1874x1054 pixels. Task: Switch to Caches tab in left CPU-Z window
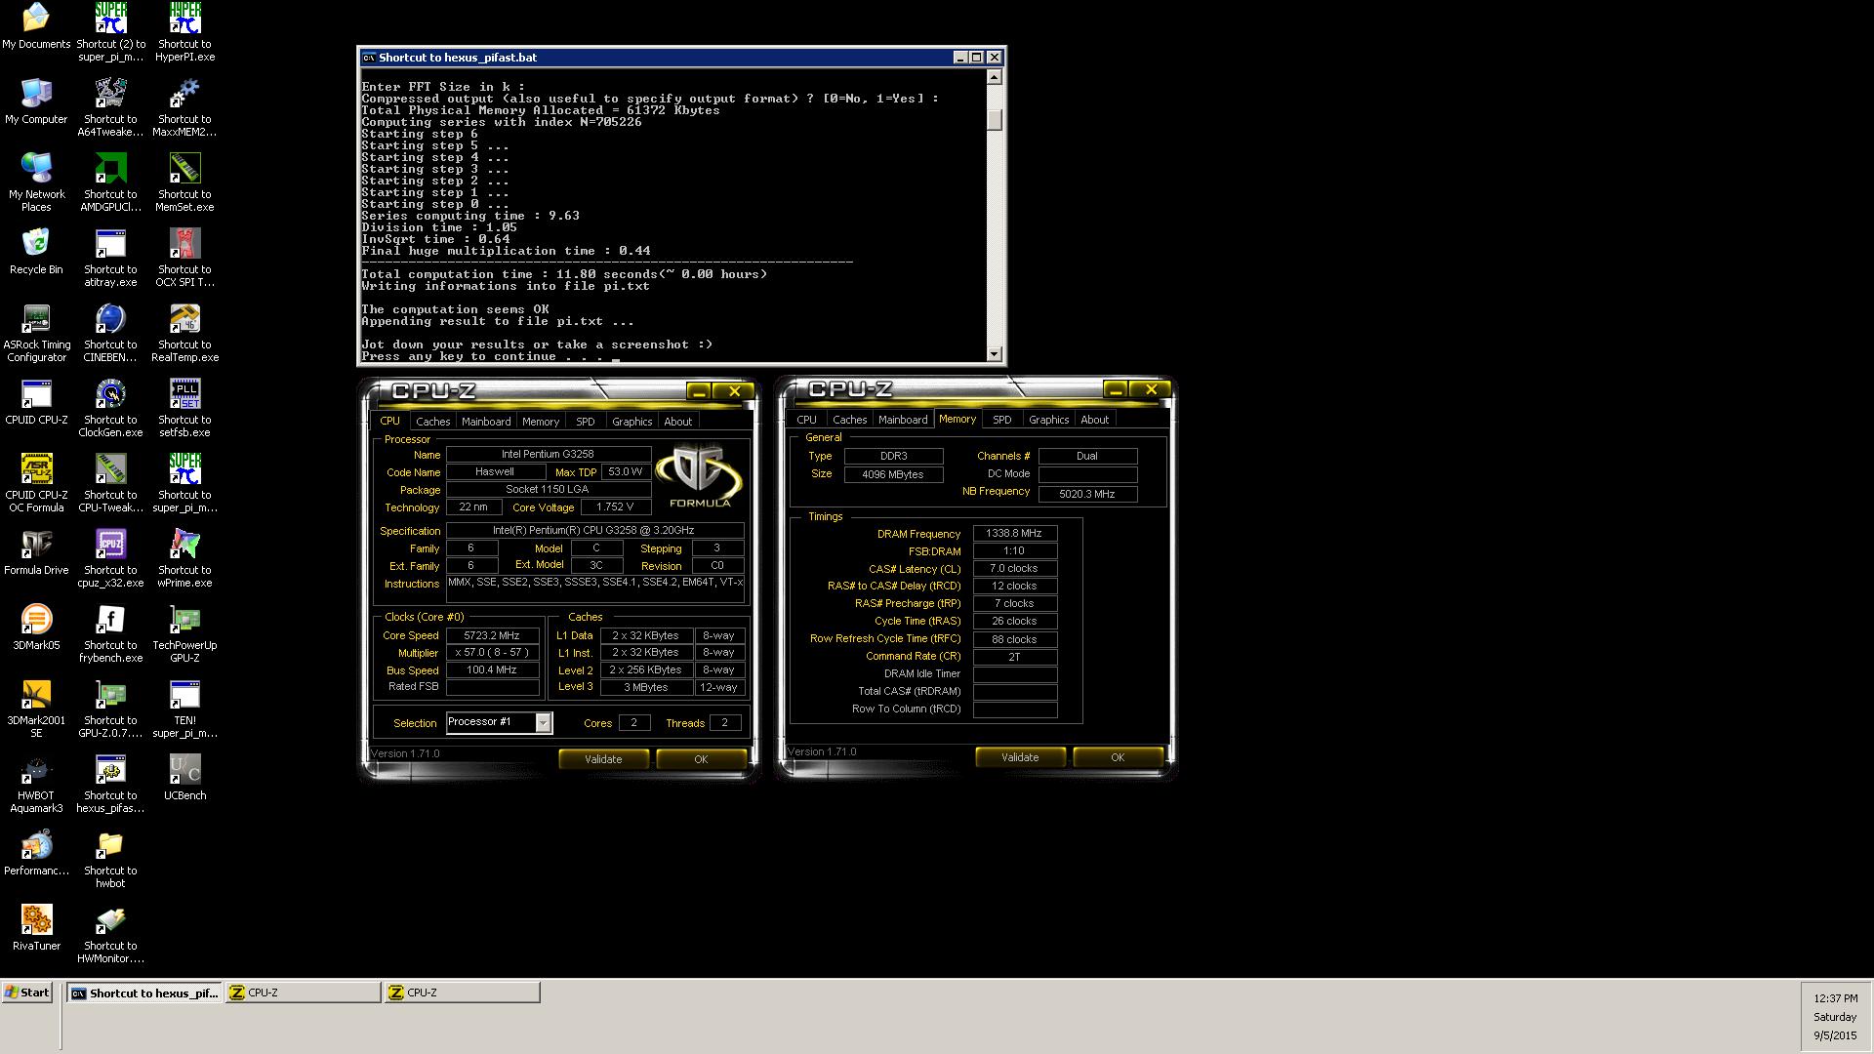pyautogui.click(x=432, y=422)
